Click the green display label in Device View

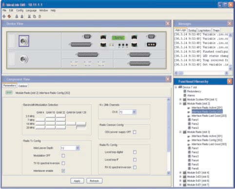click(118, 38)
